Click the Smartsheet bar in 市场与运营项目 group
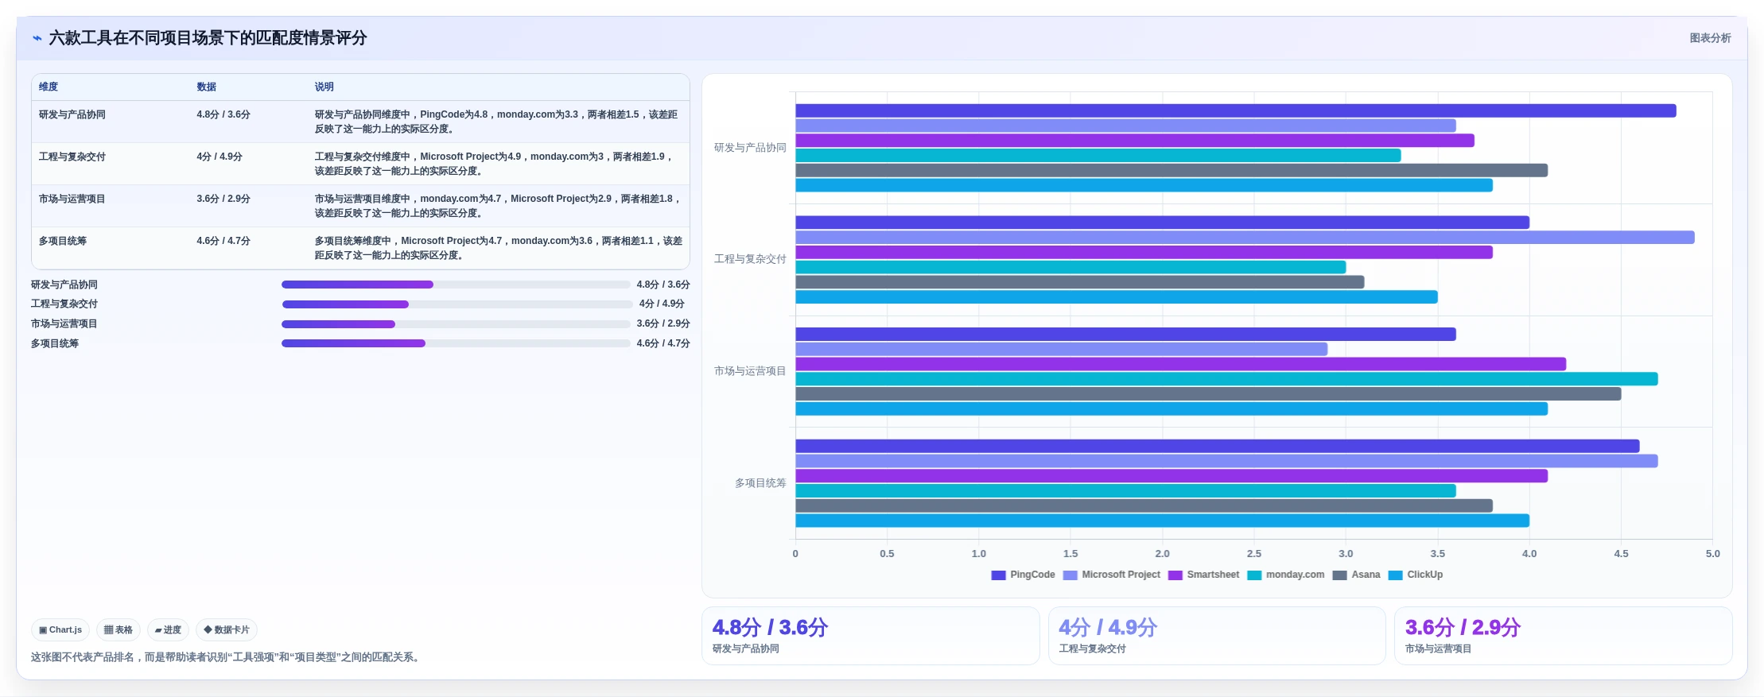The width and height of the screenshot is (1764, 697). pos(1180,364)
